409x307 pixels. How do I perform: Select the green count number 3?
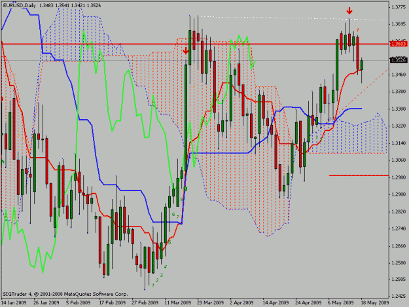(162, 275)
